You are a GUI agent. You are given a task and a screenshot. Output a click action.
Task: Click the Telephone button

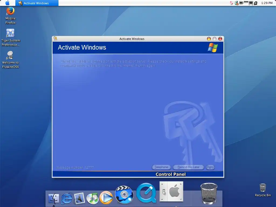(161, 167)
